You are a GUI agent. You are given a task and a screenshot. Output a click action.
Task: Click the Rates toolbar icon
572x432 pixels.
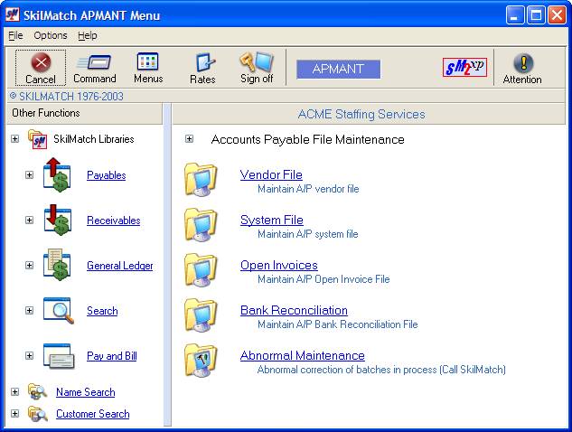[205, 62]
